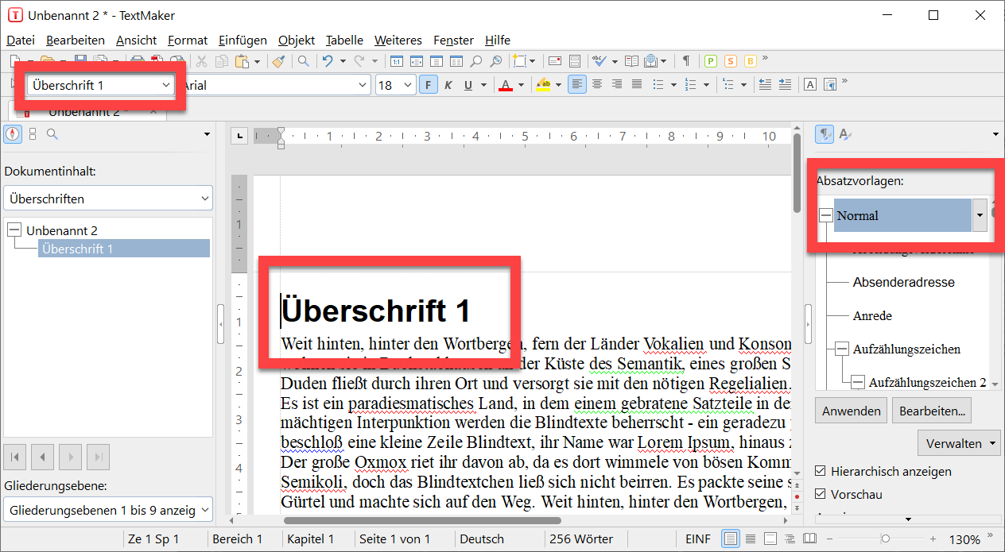The width and height of the screenshot is (1005, 552).
Task: Toggle the standard page view in the status bar
Action: click(x=730, y=538)
